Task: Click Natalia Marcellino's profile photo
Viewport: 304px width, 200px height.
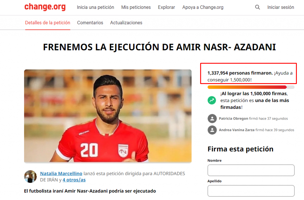Action: tap(31, 176)
